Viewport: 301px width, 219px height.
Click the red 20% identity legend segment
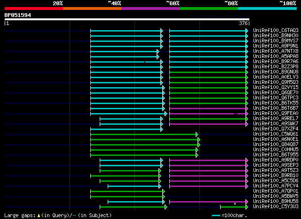click(34, 8)
